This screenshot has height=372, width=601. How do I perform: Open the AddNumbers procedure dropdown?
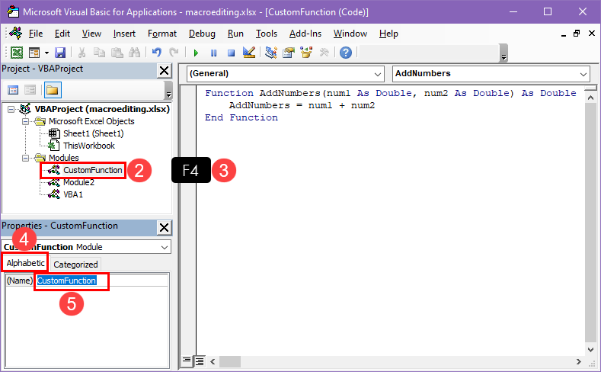pyautogui.click(x=583, y=74)
